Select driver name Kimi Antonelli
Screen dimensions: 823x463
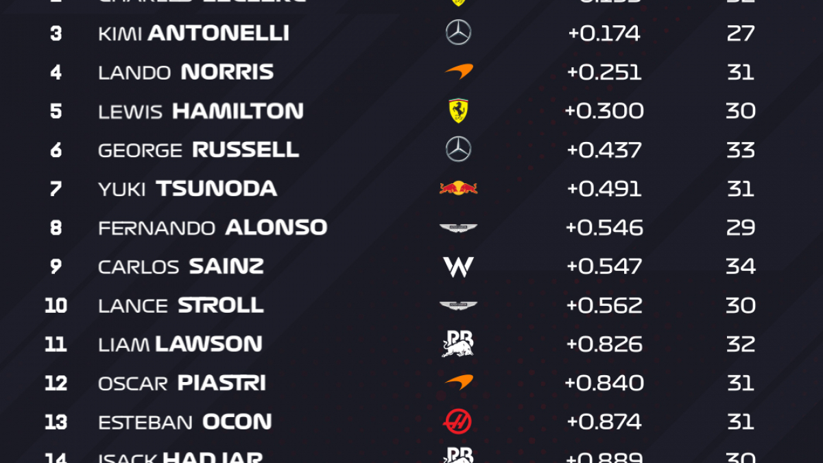point(193,33)
